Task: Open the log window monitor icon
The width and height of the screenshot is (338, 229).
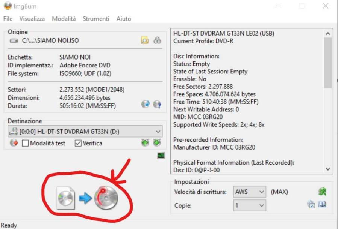Action: pyautogui.click(x=161, y=155)
